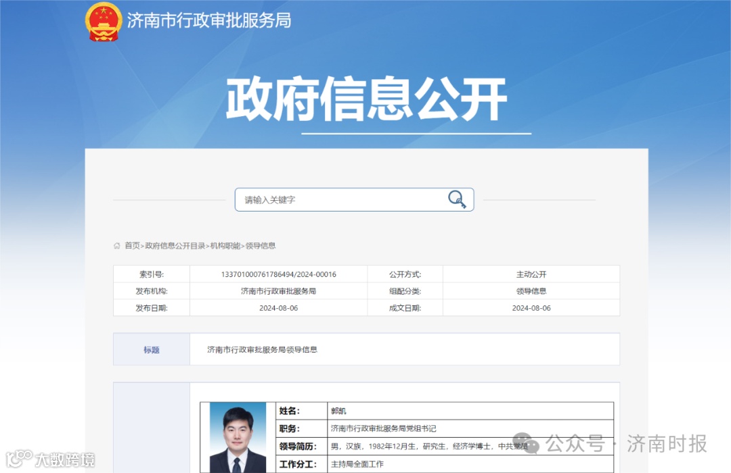Click the 组配分类 label cell

pyautogui.click(x=405, y=291)
